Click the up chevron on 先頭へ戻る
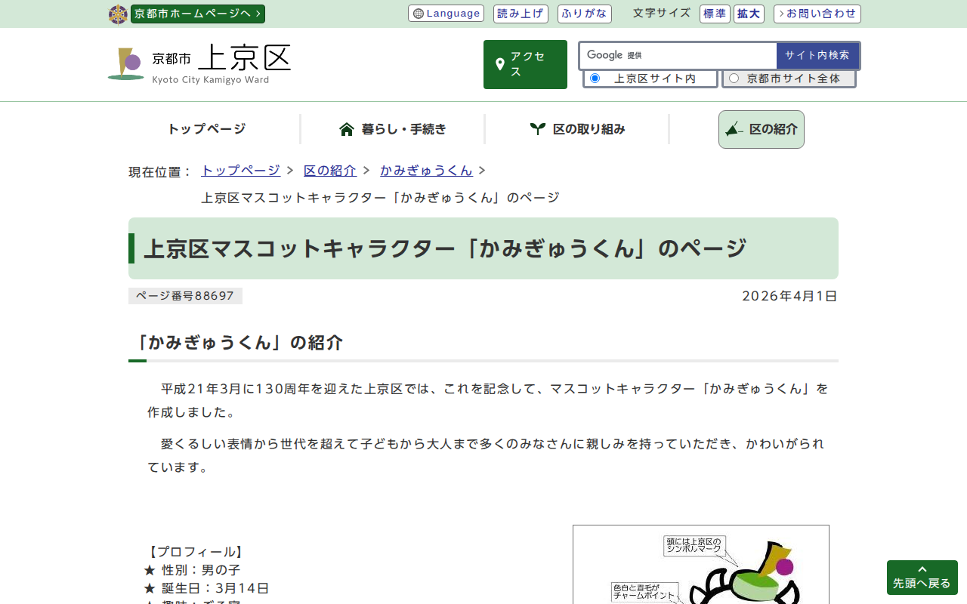This screenshot has height=604, width=967. click(x=922, y=569)
